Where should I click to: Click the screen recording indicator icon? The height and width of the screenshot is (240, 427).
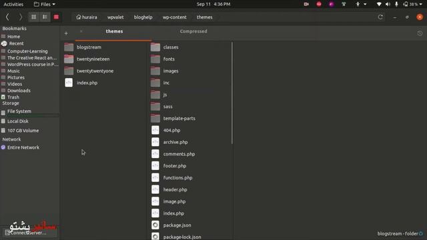pyautogui.click(x=306, y=4)
